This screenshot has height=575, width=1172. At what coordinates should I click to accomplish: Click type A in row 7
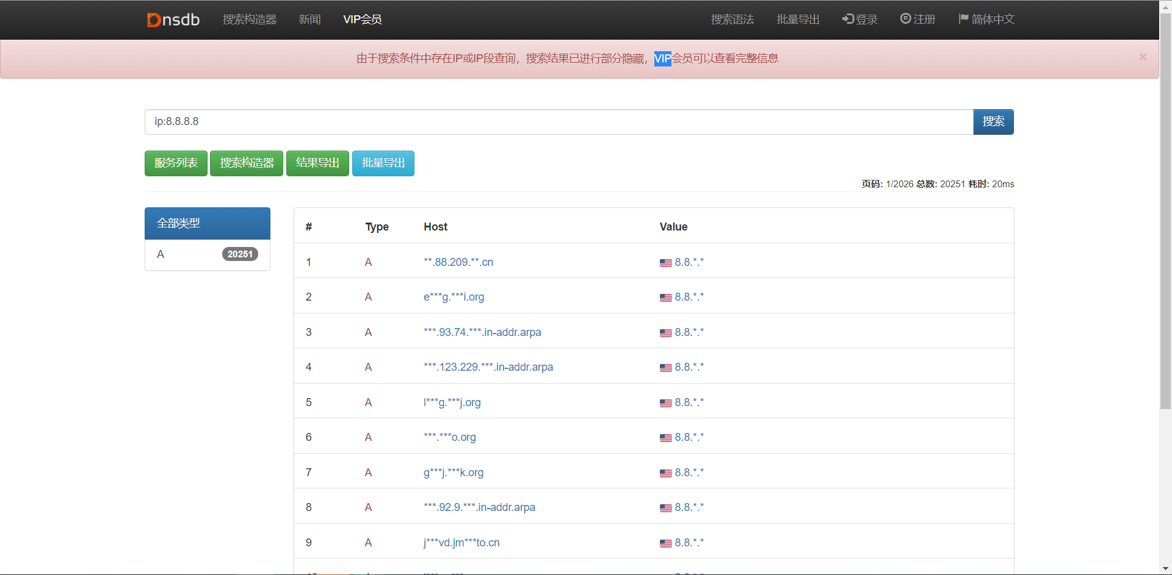pos(368,473)
